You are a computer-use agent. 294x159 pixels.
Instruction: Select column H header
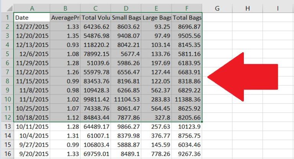pyautogui.click(x=247, y=8)
